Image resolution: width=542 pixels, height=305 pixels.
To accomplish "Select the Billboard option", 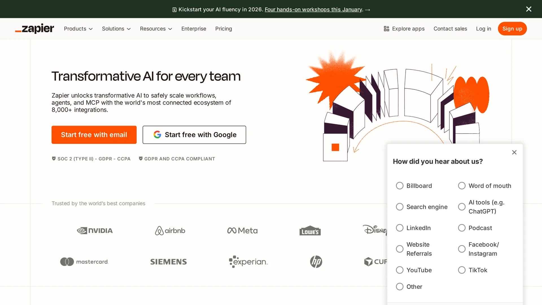I will (399, 186).
